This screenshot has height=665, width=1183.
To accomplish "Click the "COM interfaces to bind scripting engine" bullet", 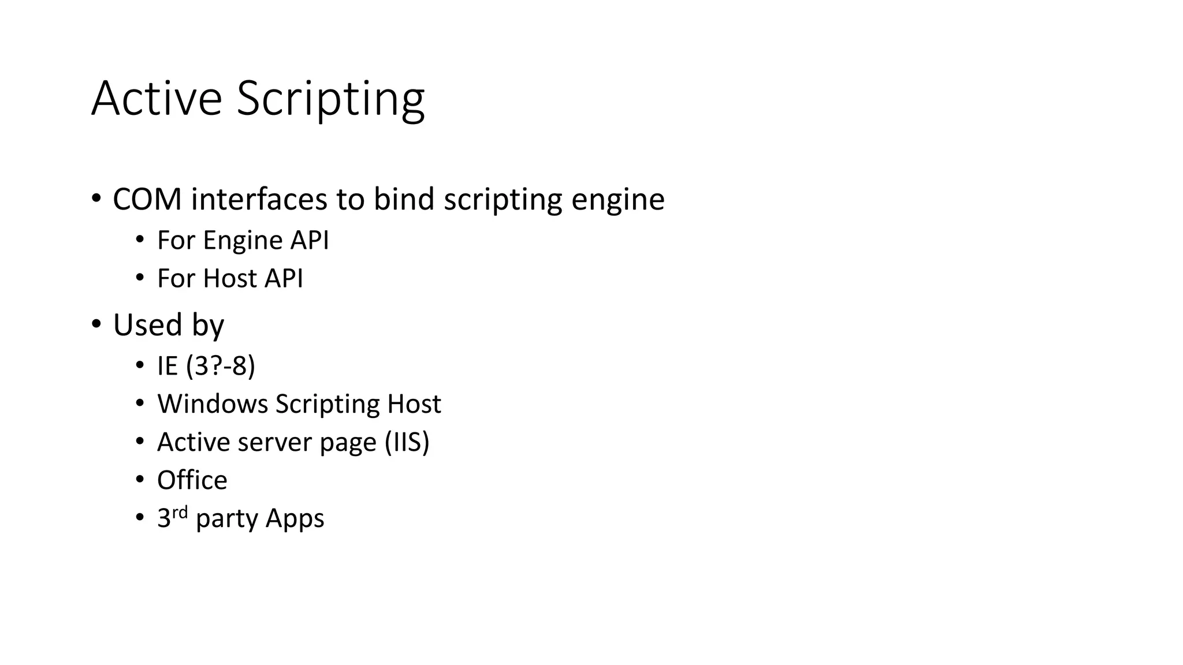I will coord(388,199).
